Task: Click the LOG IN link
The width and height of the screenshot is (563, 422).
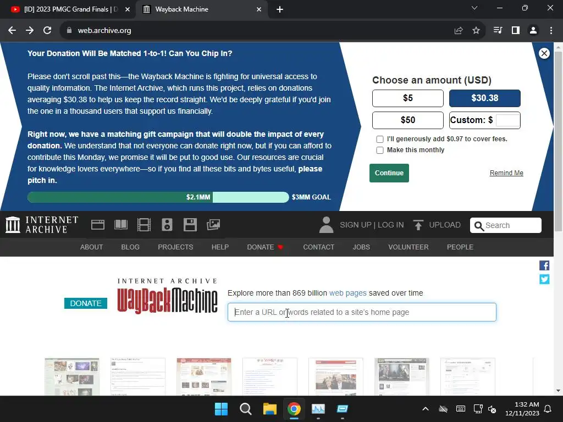Action: 391,225
